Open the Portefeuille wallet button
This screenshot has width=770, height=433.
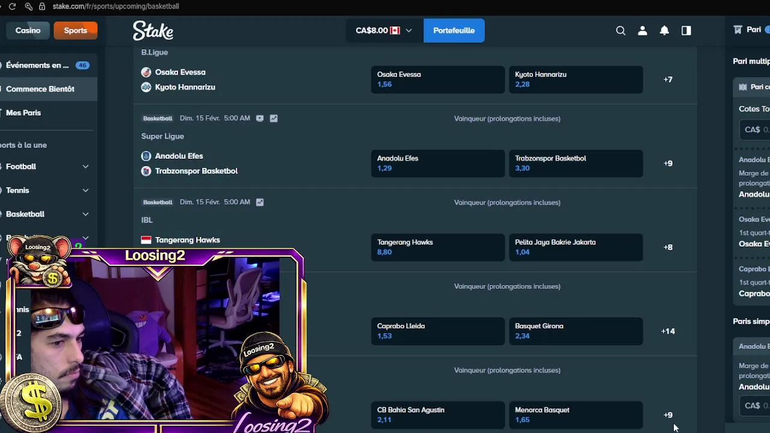pyautogui.click(x=454, y=31)
